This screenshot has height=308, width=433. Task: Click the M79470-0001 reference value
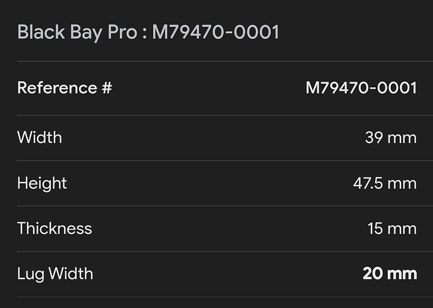tap(361, 88)
